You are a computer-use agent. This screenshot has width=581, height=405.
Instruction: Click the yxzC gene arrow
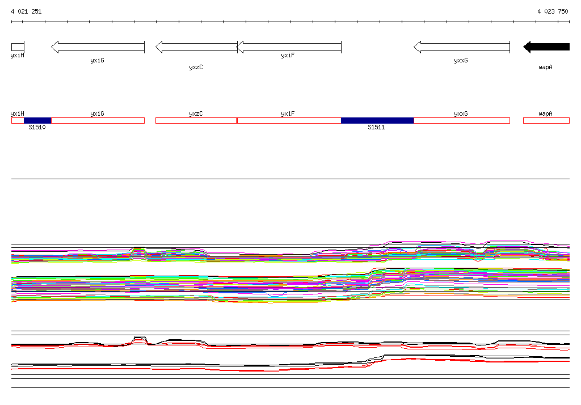point(196,47)
